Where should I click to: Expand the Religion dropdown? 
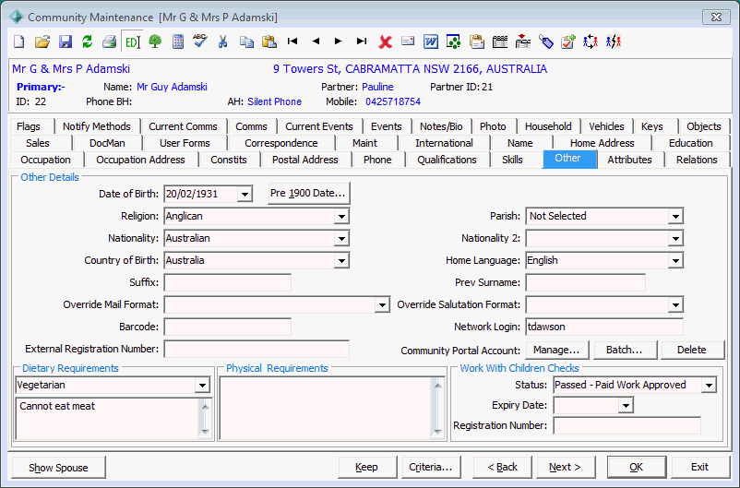[x=341, y=216]
